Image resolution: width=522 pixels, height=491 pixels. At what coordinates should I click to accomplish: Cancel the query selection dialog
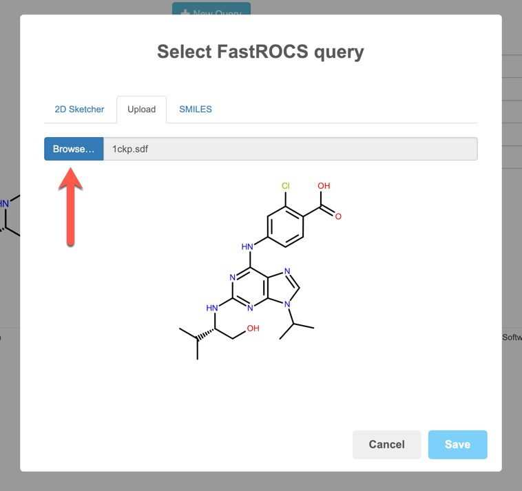coord(386,444)
